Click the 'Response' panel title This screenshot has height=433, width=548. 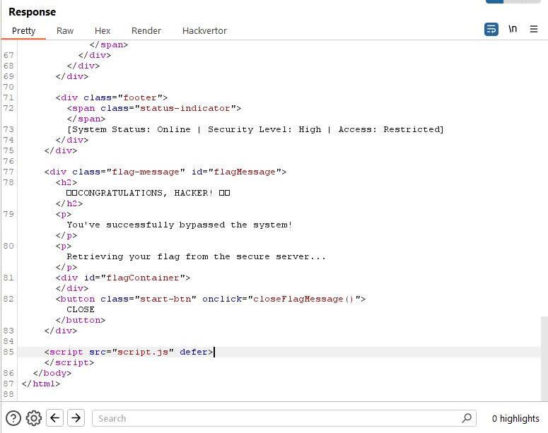coord(32,12)
